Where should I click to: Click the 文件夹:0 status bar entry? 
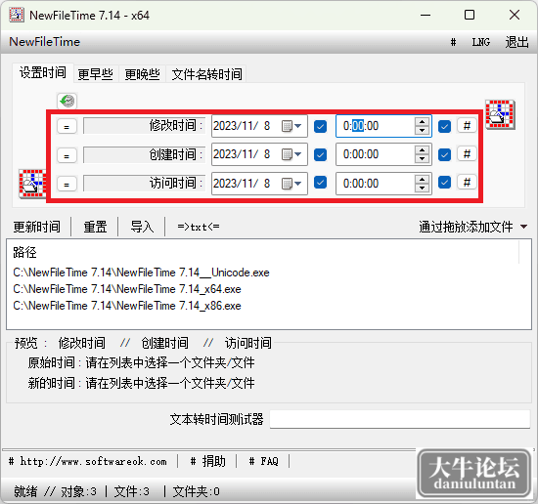tap(197, 491)
